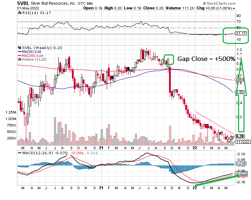Click the blue 0.016 histogram value in the MACD legend

point(92,153)
